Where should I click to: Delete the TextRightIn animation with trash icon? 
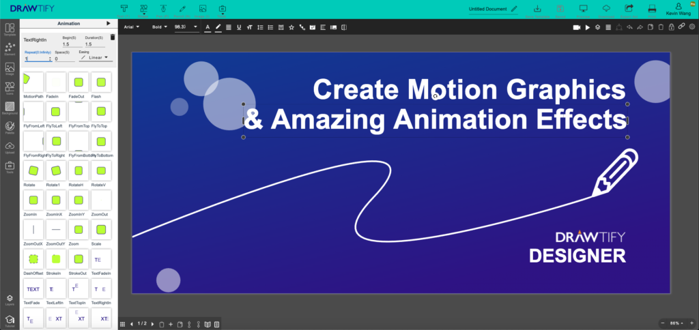(113, 37)
